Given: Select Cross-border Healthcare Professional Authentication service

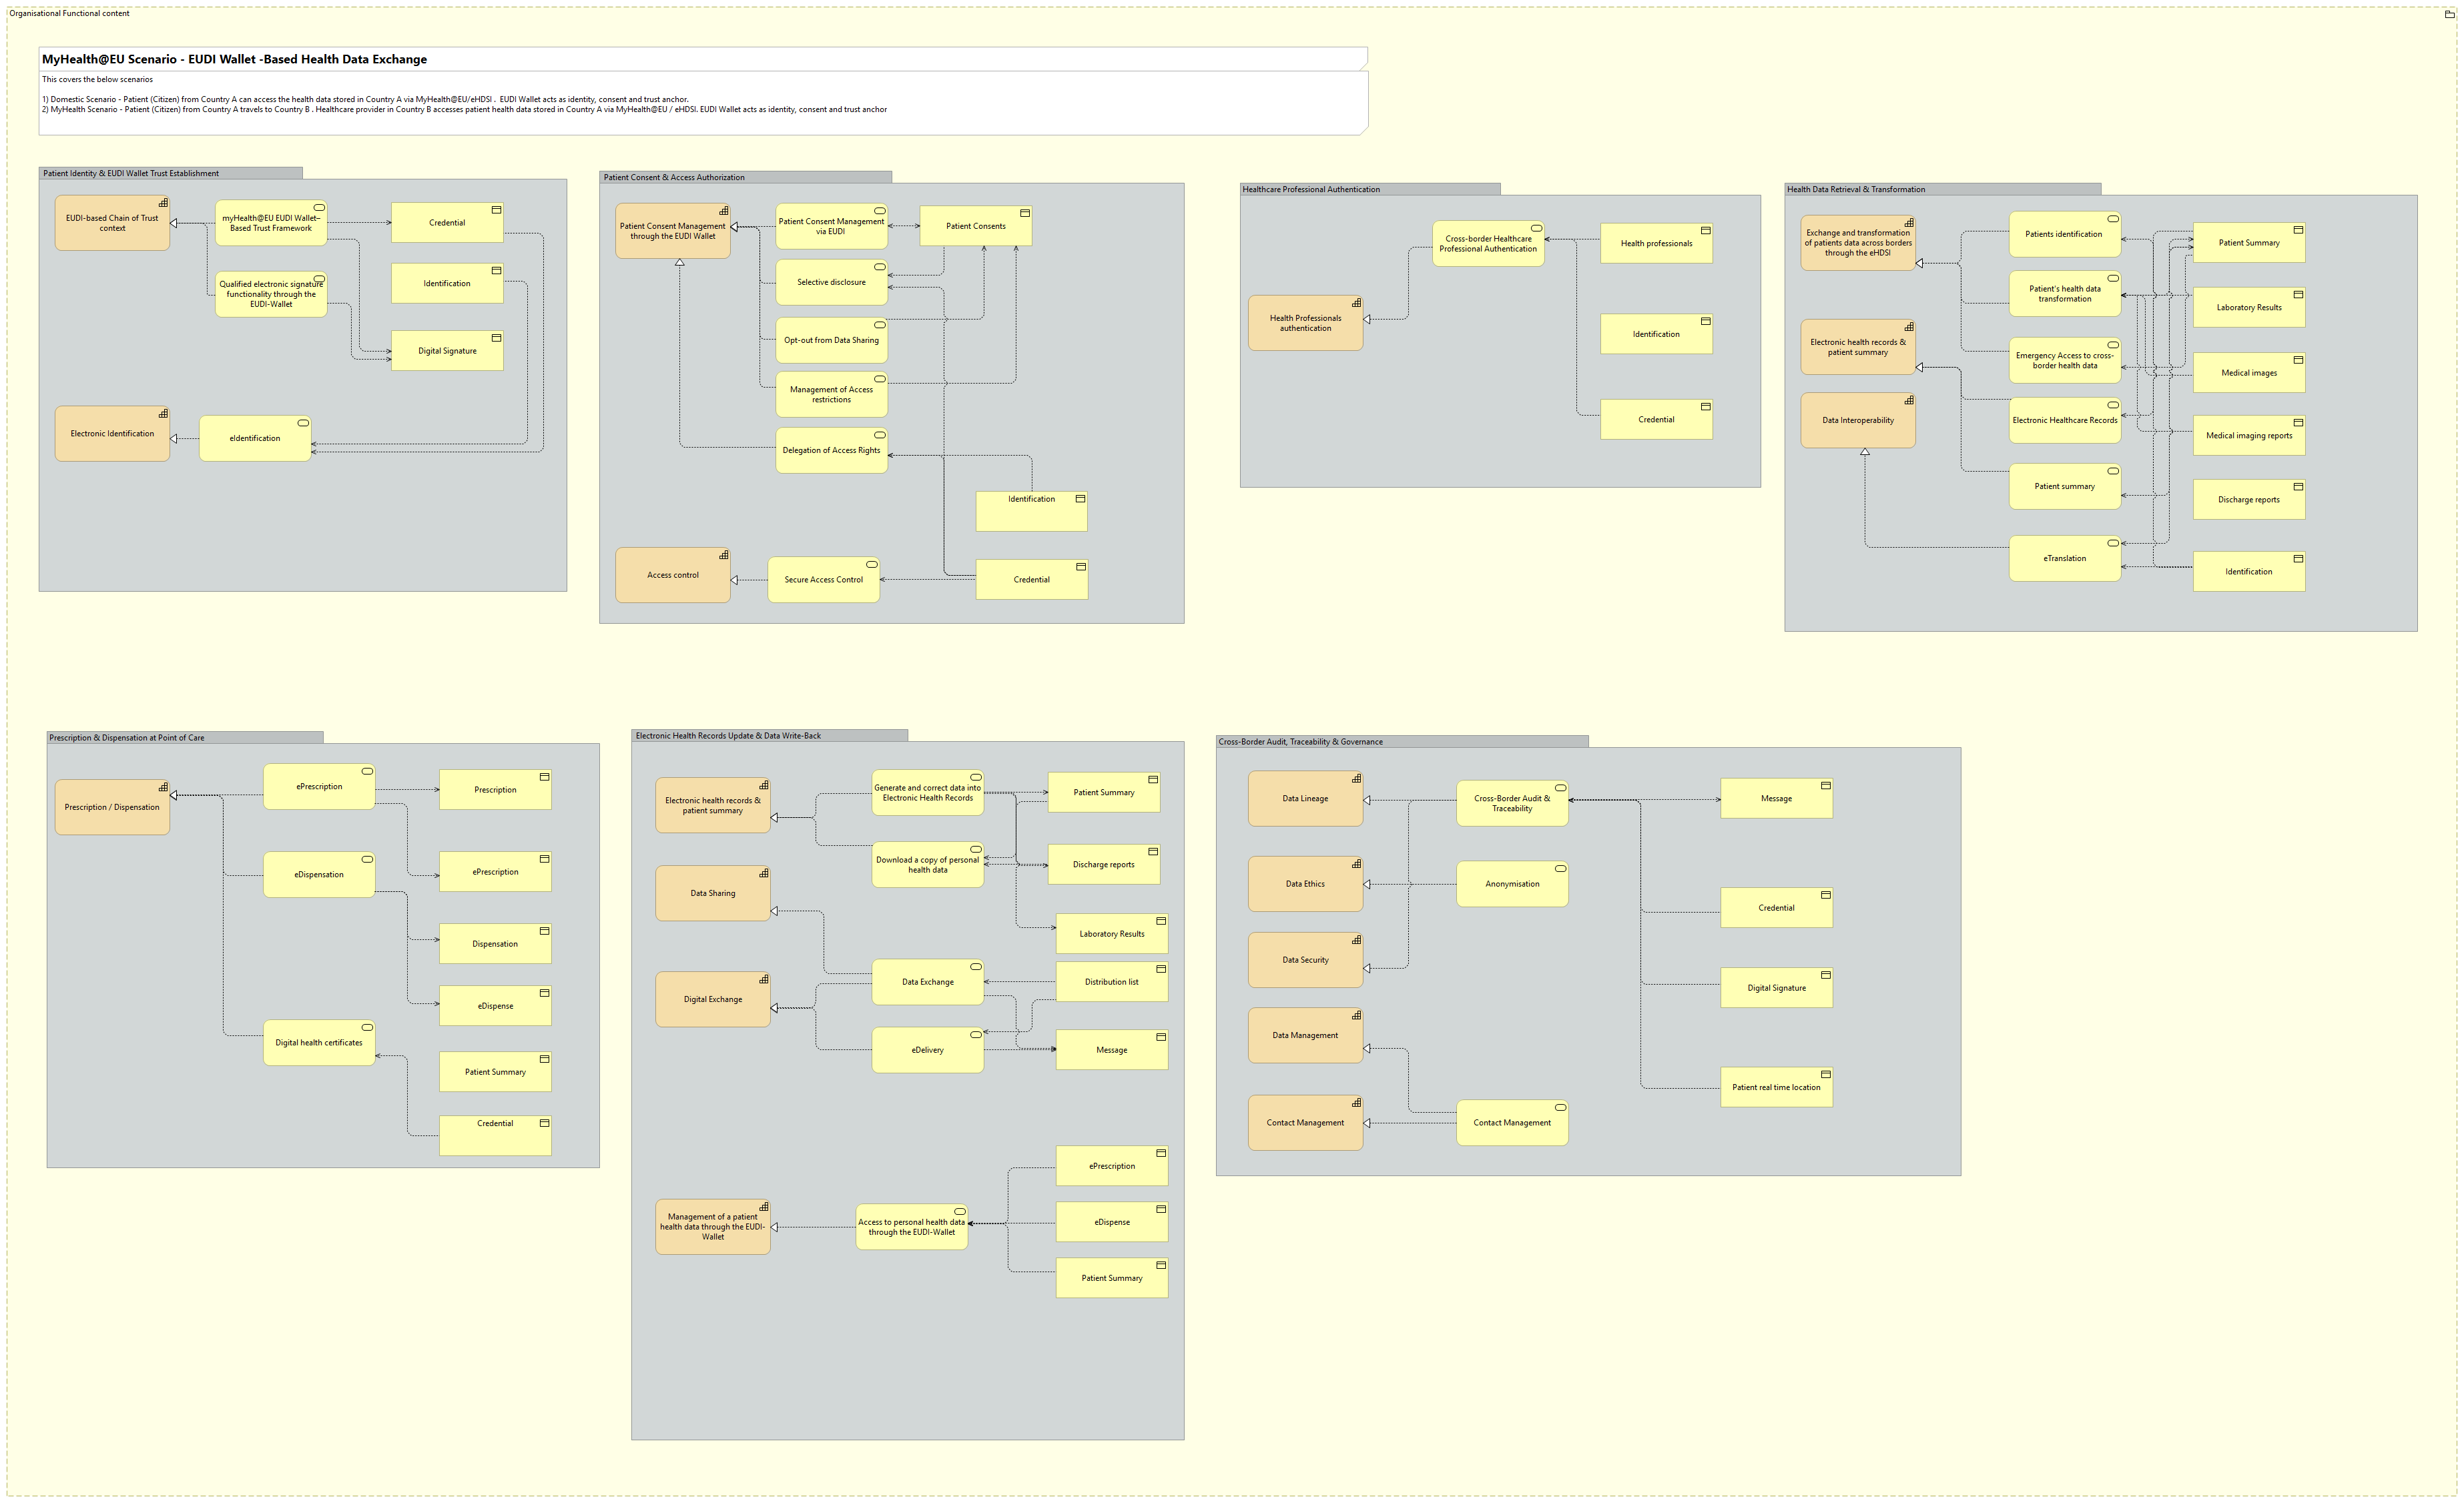Looking at the screenshot, I should (1488, 244).
